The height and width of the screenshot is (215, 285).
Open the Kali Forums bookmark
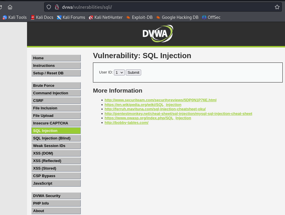pos(71,17)
